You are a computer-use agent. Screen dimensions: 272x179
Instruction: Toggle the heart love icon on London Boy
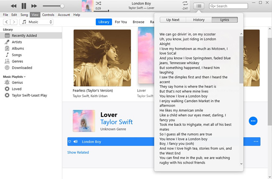[69, 142]
